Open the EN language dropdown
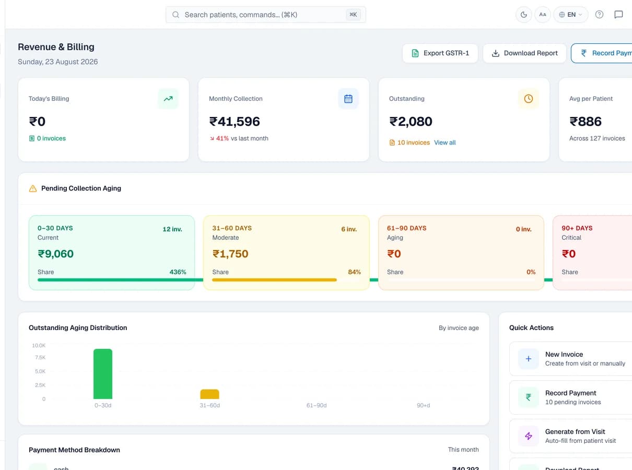The width and height of the screenshot is (632, 470). [x=571, y=15]
